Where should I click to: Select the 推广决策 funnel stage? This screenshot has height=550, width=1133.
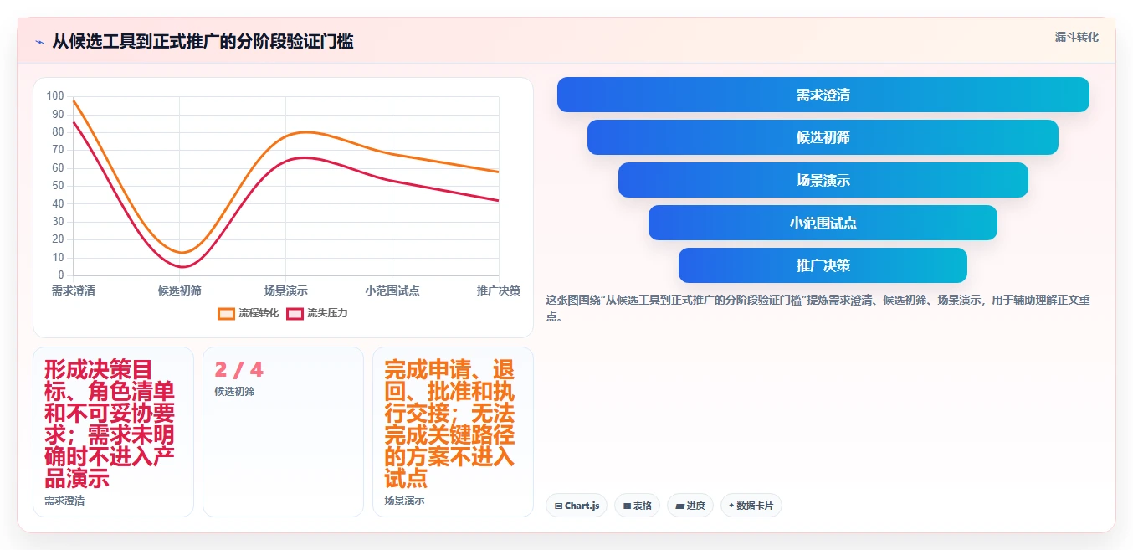pyautogui.click(x=823, y=265)
